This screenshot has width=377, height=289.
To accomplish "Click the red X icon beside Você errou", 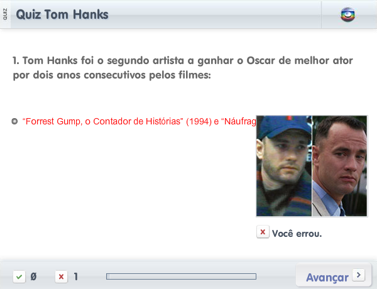I will [x=263, y=232].
